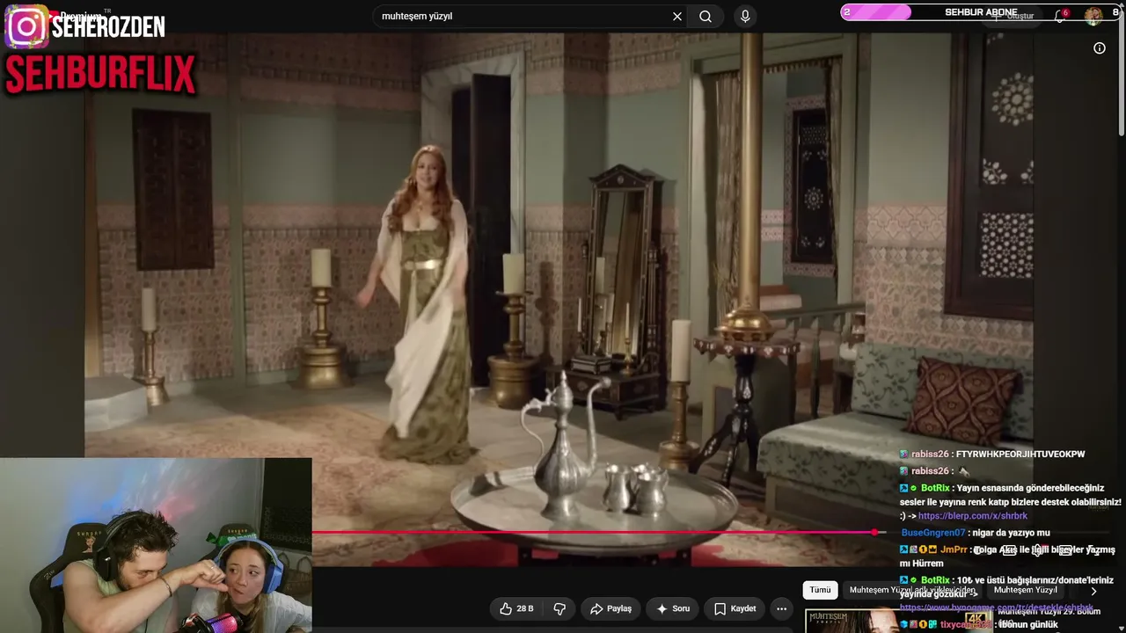Click chat username JmPrr

click(954, 549)
